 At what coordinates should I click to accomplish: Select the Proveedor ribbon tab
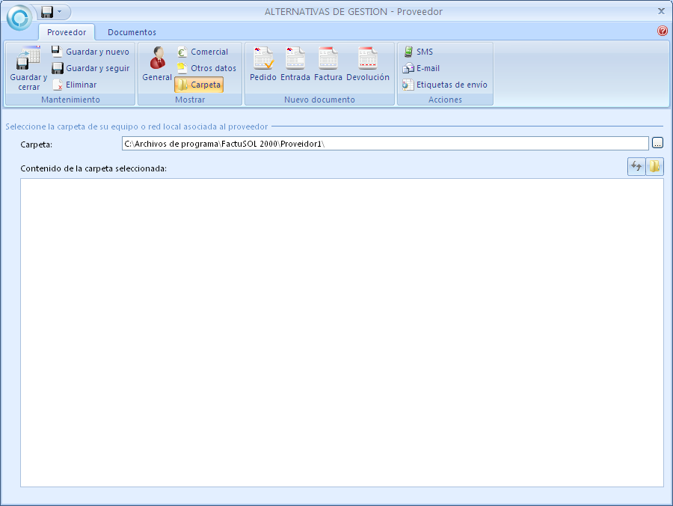point(67,32)
